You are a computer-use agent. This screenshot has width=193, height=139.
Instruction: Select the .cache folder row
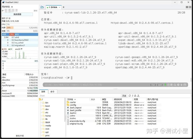pyautogui.click(x=114, y=102)
